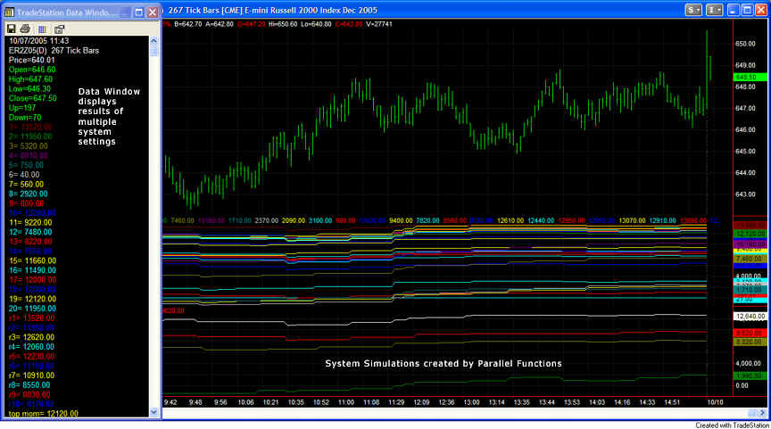Click the green last-price marker on price axis
771x429 pixels.
(x=746, y=78)
